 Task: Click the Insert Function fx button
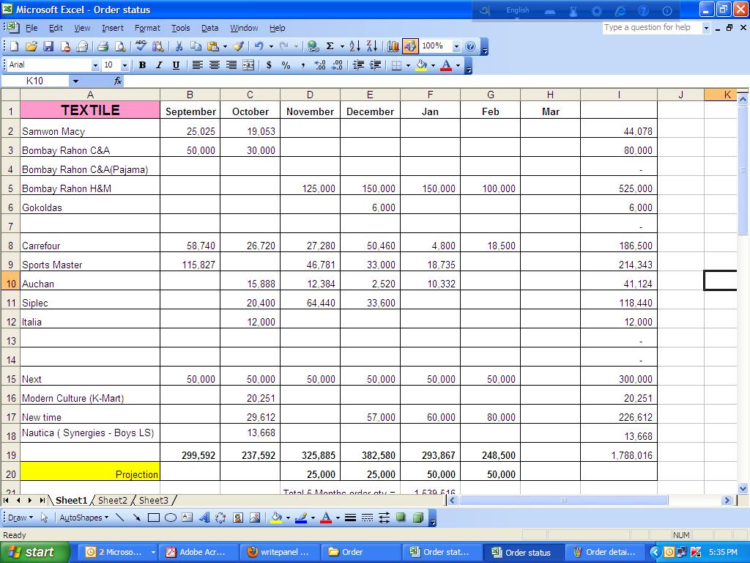(x=118, y=81)
